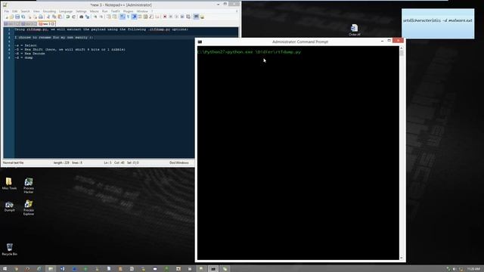The width and height of the screenshot is (484, 272).
Task: Toggle Show All Characters in Notepad++ toolbar
Action: pyautogui.click(x=128, y=17)
